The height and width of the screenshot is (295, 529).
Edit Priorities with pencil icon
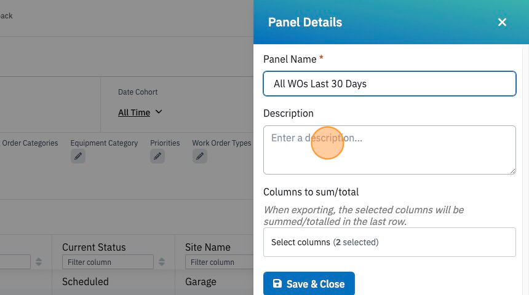point(157,157)
